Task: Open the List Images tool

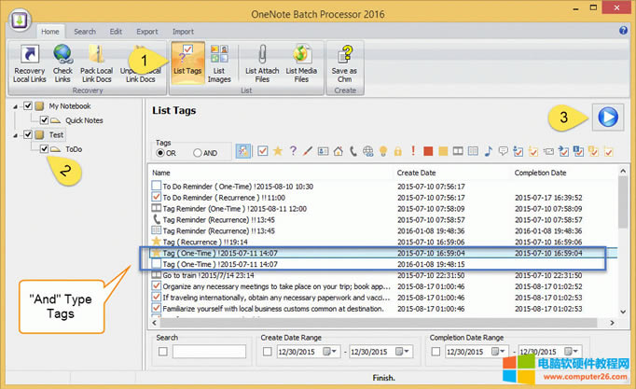Action: pos(220,65)
